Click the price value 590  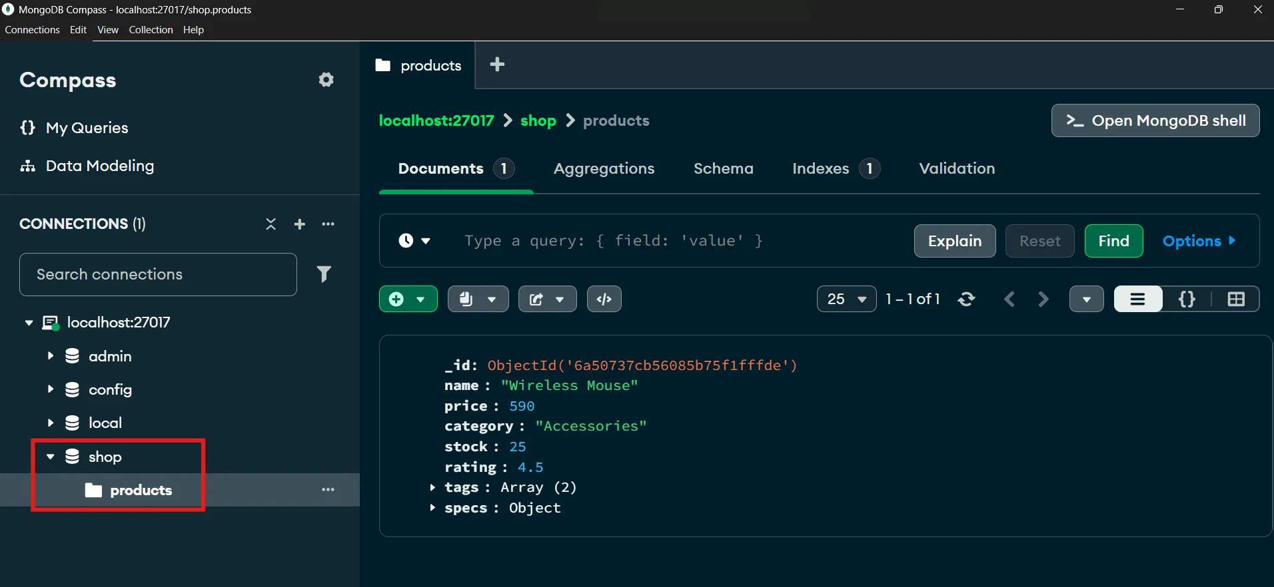pyautogui.click(x=522, y=406)
